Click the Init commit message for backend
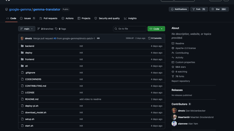 tap(81, 46)
